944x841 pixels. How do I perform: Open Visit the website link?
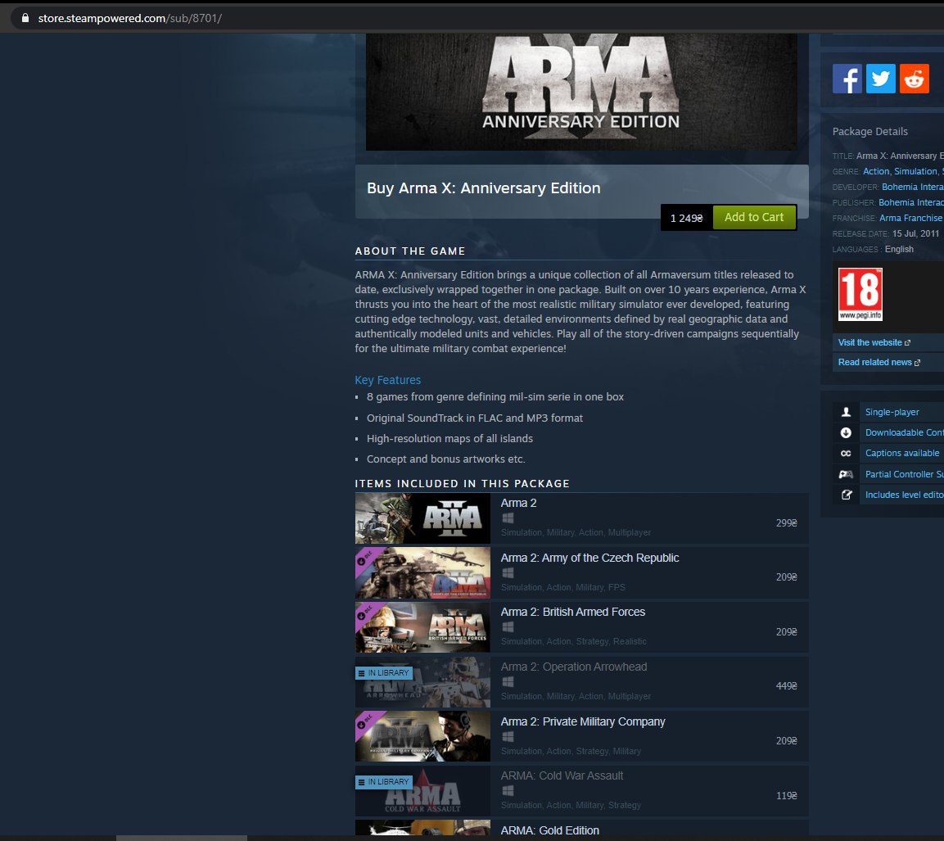point(874,342)
